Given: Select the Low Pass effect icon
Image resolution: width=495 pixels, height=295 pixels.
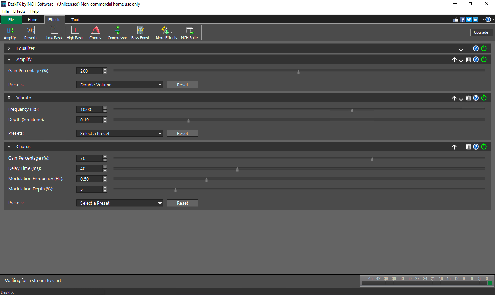Looking at the screenshot, I should coord(54,32).
